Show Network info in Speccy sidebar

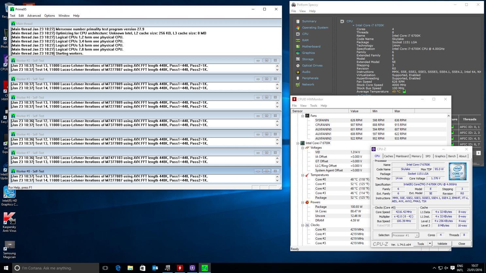click(x=308, y=84)
